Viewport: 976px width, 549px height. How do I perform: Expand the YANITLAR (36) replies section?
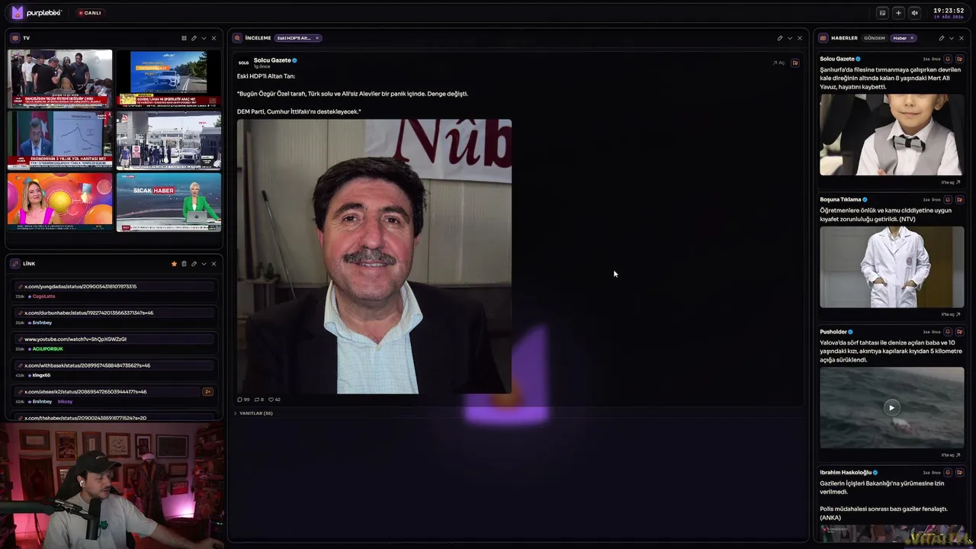point(253,413)
